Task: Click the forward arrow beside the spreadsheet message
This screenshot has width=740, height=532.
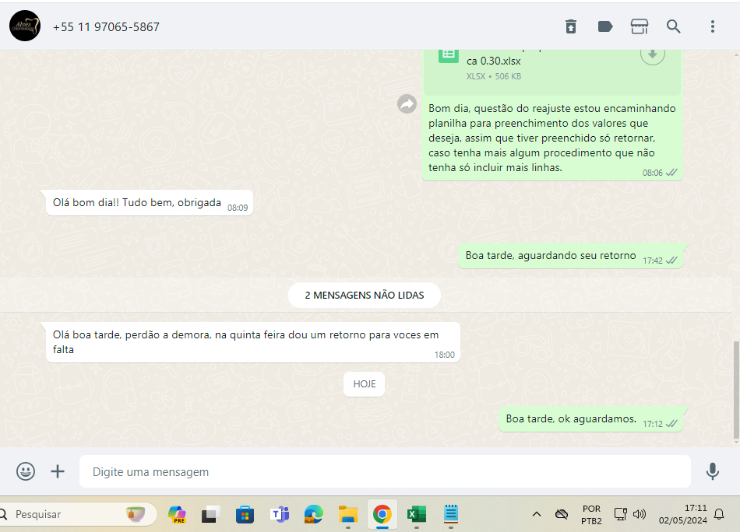Action: pyautogui.click(x=407, y=103)
